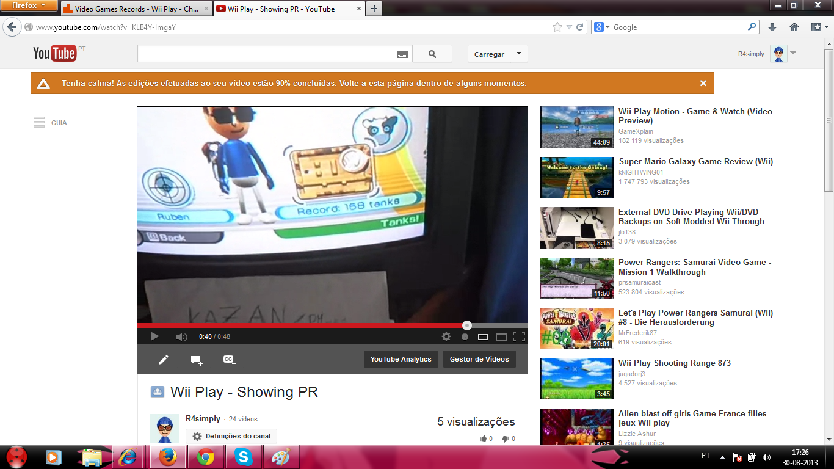Open Wii Play Shooting Range 873 thumbnail
The image size is (834, 469).
point(576,379)
